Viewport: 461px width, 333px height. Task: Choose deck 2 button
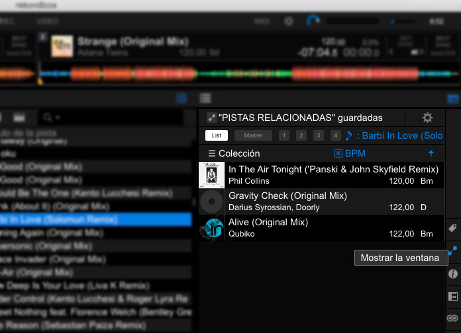coord(301,135)
